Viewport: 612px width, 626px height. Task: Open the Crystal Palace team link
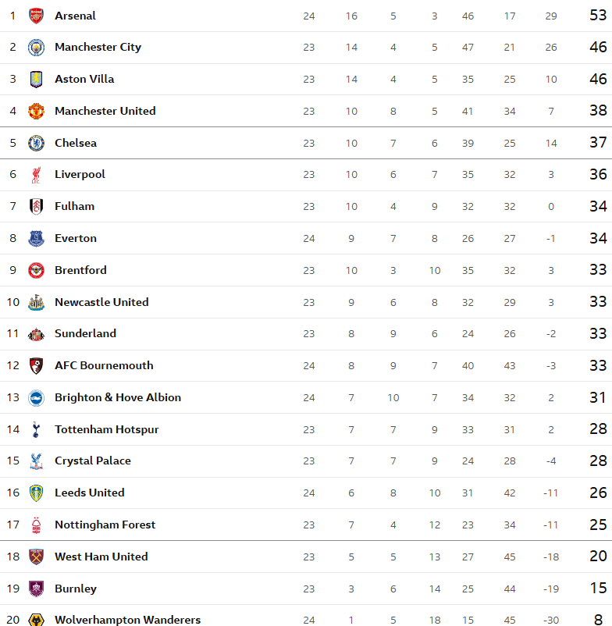click(93, 461)
